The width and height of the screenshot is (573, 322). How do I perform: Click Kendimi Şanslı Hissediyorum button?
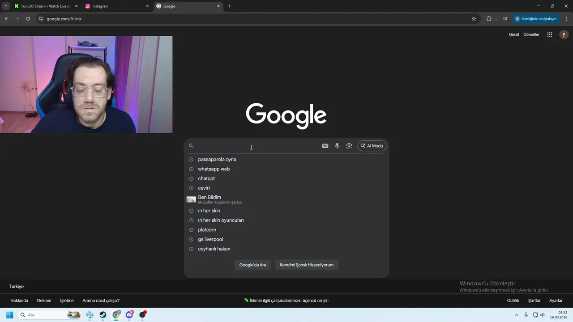pyautogui.click(x=307, y=265)
